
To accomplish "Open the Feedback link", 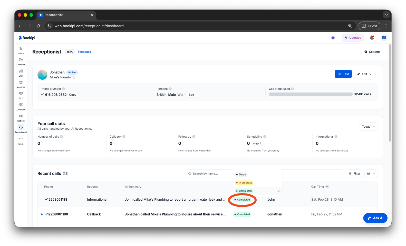I will click(84, 52).
